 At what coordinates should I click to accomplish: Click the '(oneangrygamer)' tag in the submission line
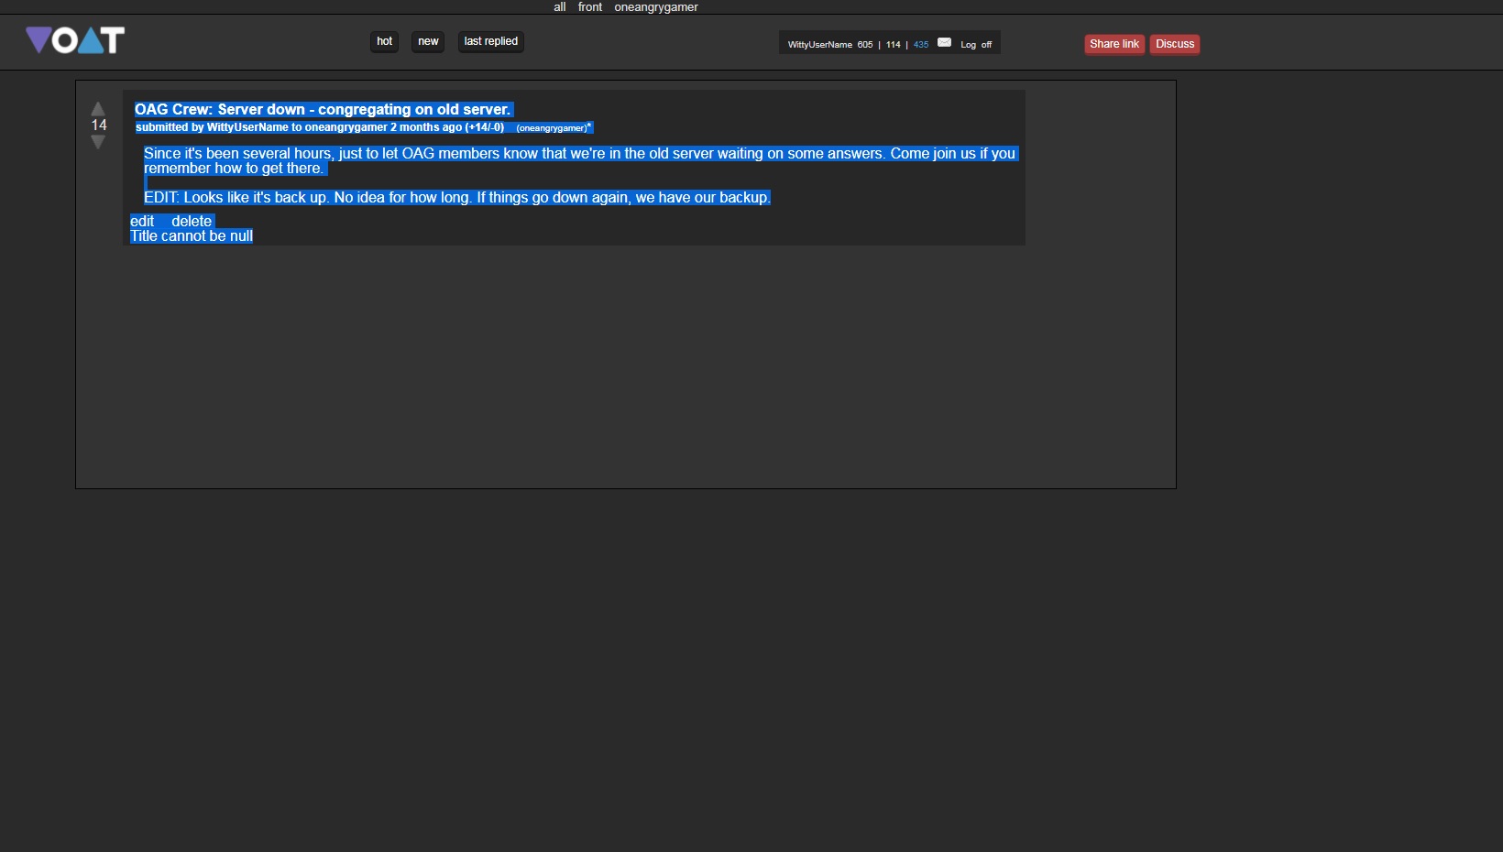[x=552, y=128]
